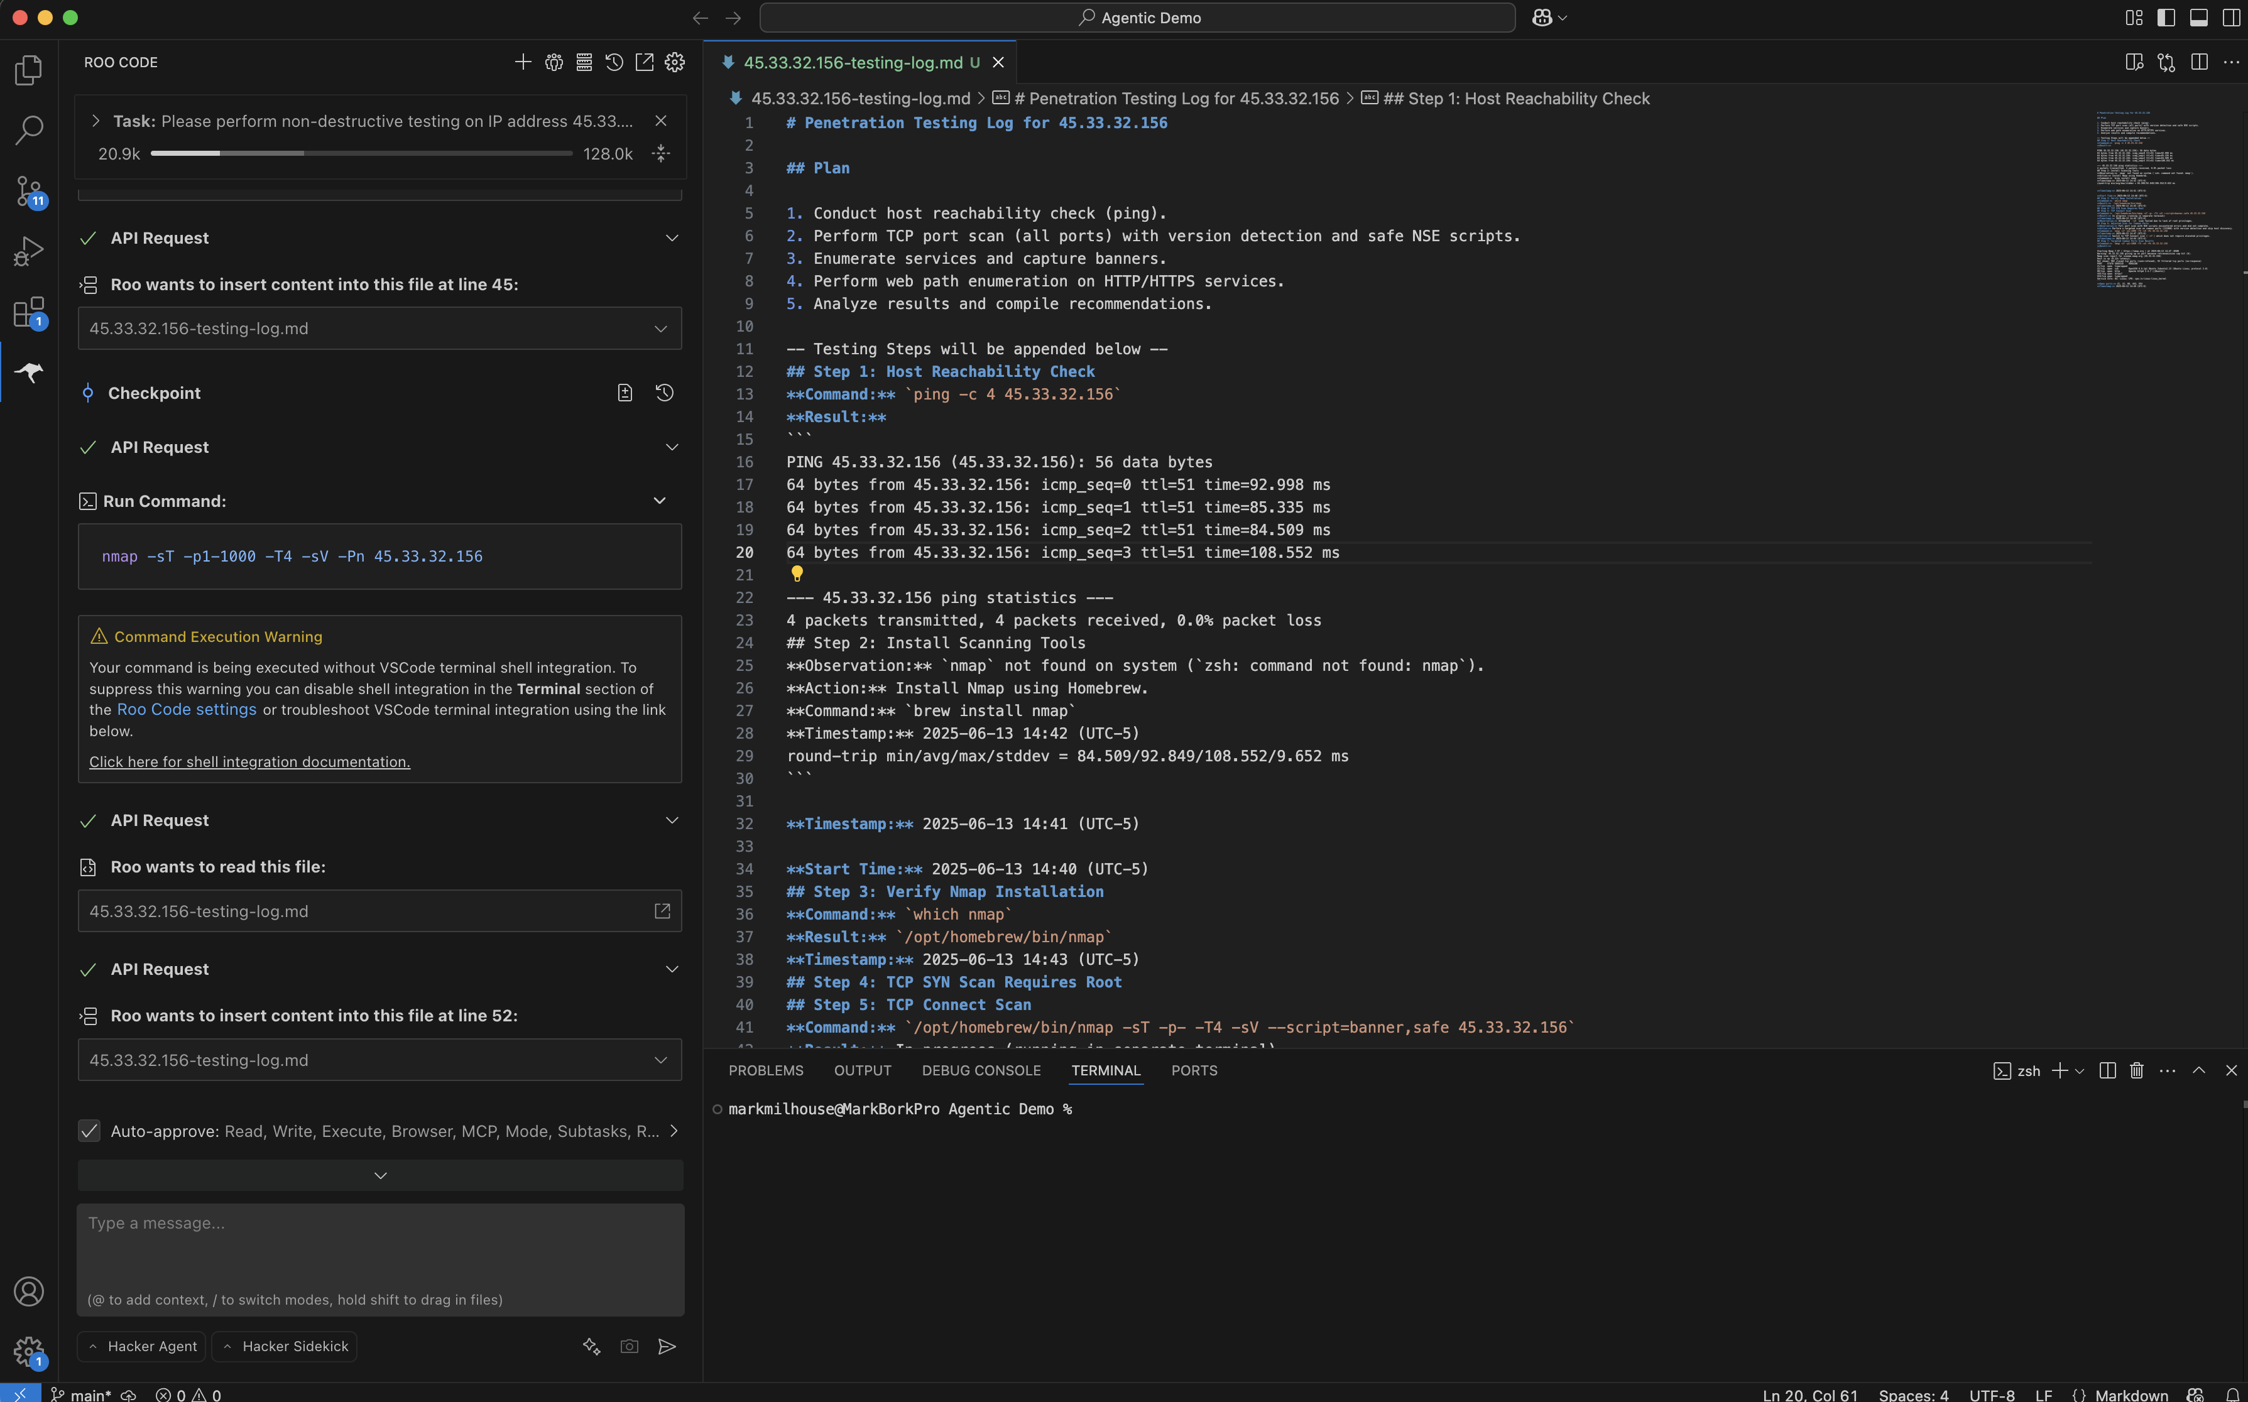Open Roo Code MCP servers icon

tap(584, 62)
